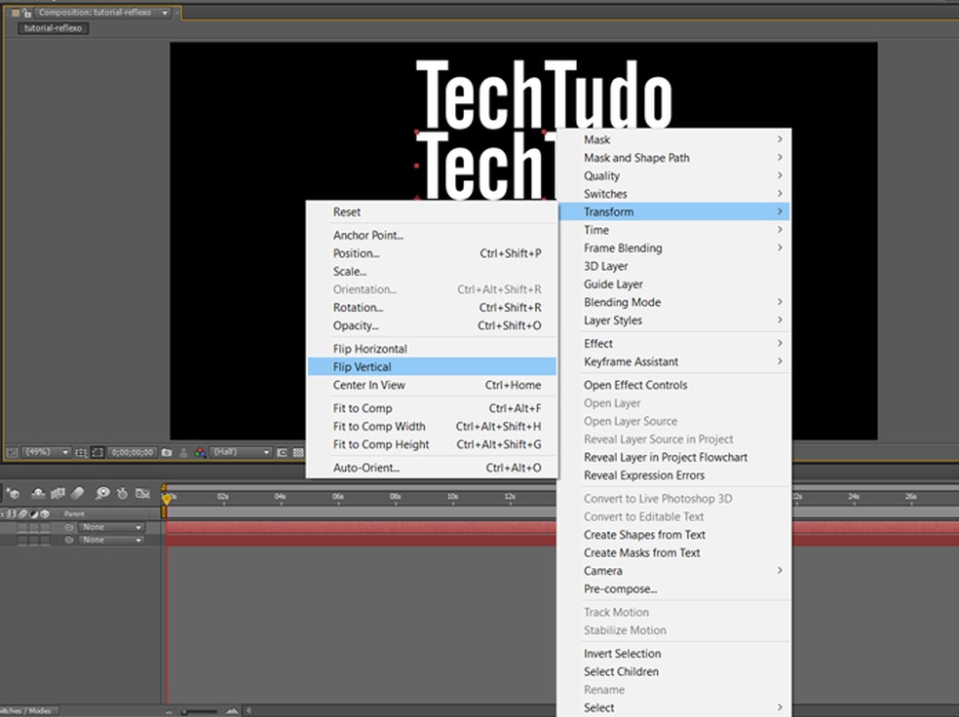959x717 pixels.
Task: Choose Flip Horizontal in Transform submenu
Action: (432, 349)
